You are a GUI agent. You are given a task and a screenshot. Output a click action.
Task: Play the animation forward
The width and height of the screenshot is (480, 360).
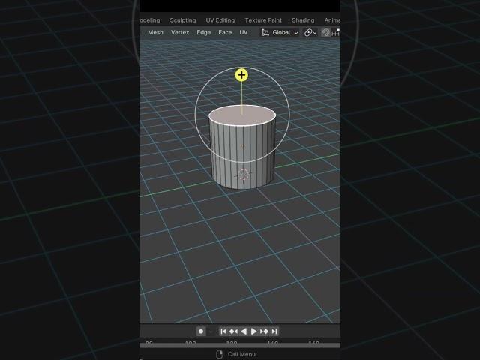tap(253, 331)
